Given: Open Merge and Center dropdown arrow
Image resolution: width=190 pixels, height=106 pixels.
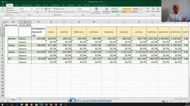Looking at the screenshot, I should [75, 12].
